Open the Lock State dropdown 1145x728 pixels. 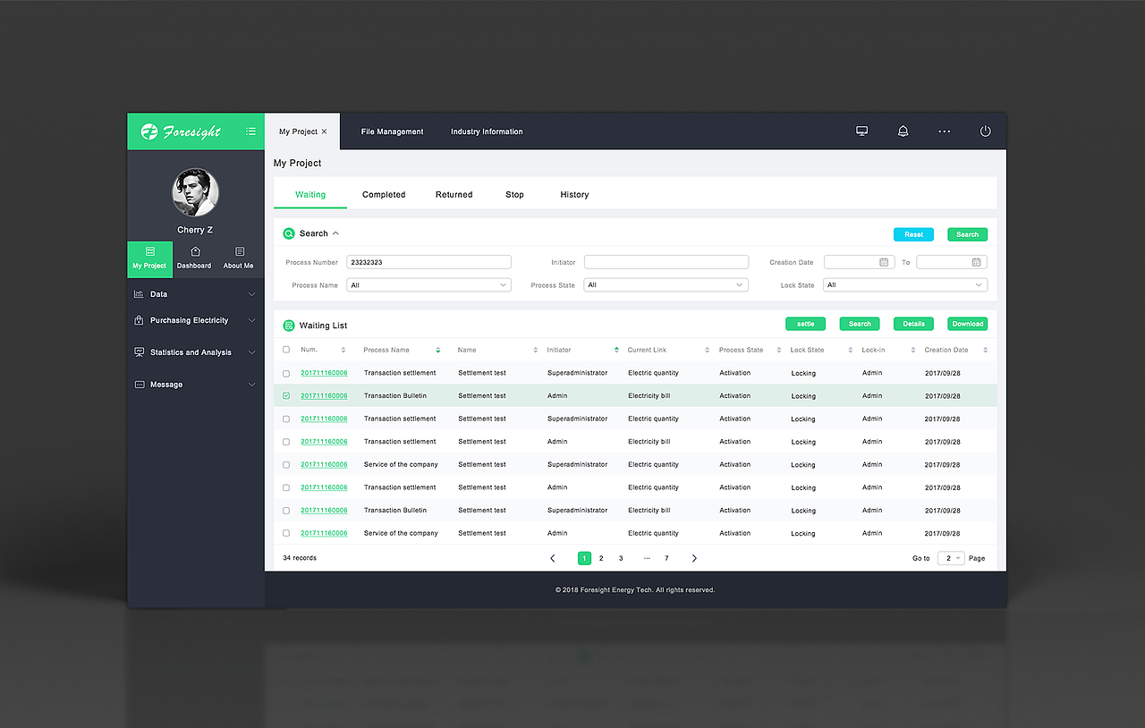(x=905, y=284)
